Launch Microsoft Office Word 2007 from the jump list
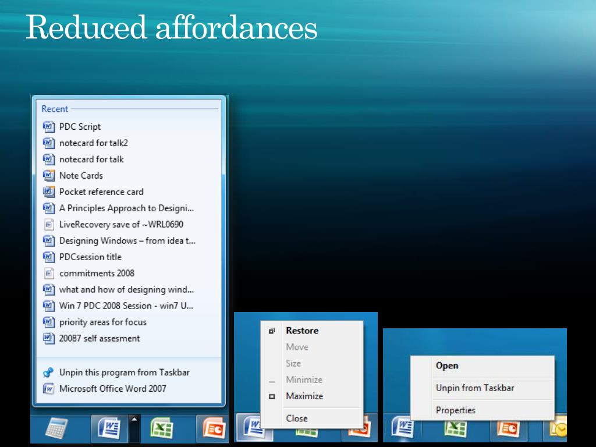 (129, 388)
